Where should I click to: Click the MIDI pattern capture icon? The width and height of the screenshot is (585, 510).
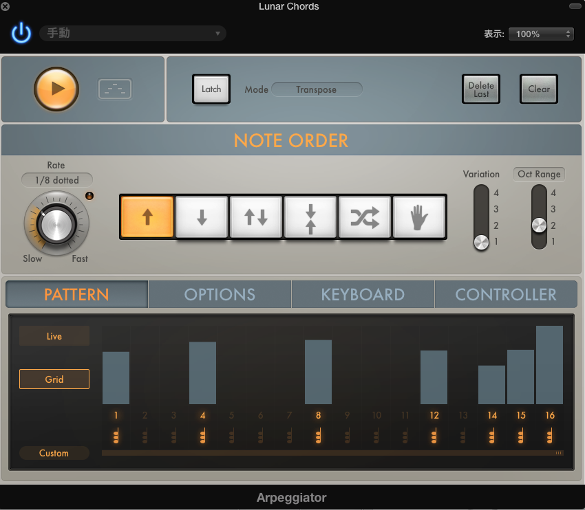(x=115, y=89)
